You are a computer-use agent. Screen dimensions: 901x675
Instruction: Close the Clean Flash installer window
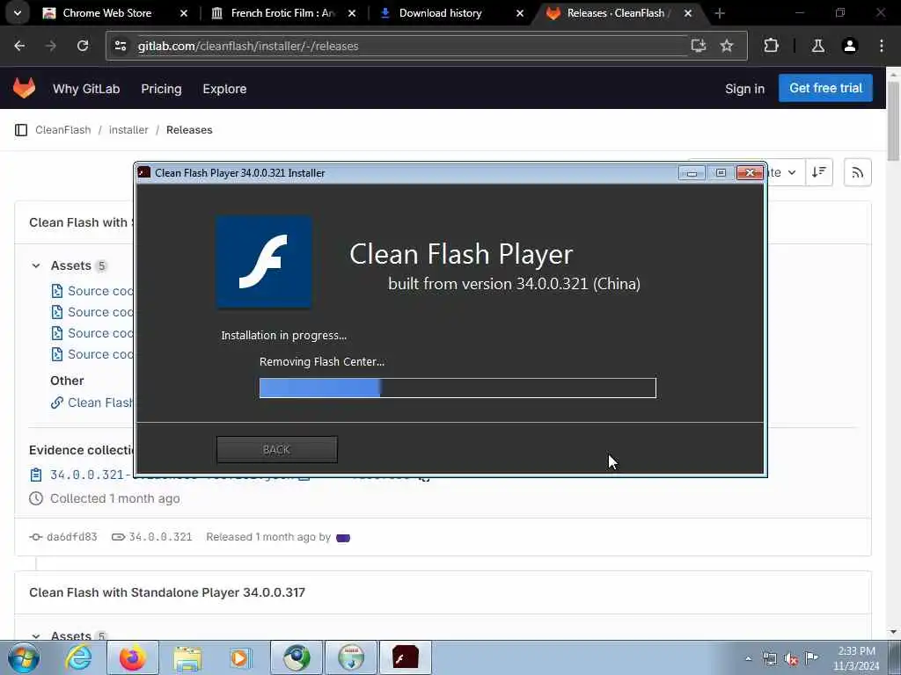coord(750,173)
